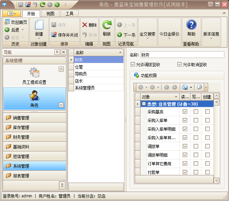Open 员工提成设置 in navigation panel

point(34,76)
